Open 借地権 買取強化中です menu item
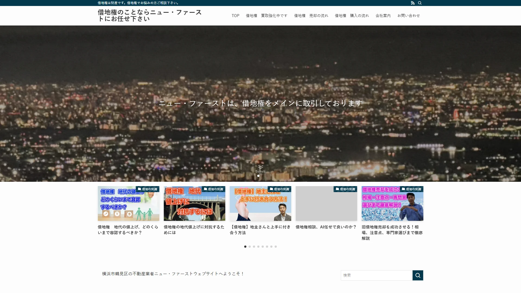The width and height of the screenshot is (521, 293). click(x=266, y=16)
